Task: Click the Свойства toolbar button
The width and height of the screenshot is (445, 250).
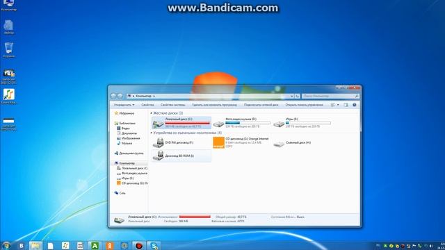Action: (x=147, y=105)
